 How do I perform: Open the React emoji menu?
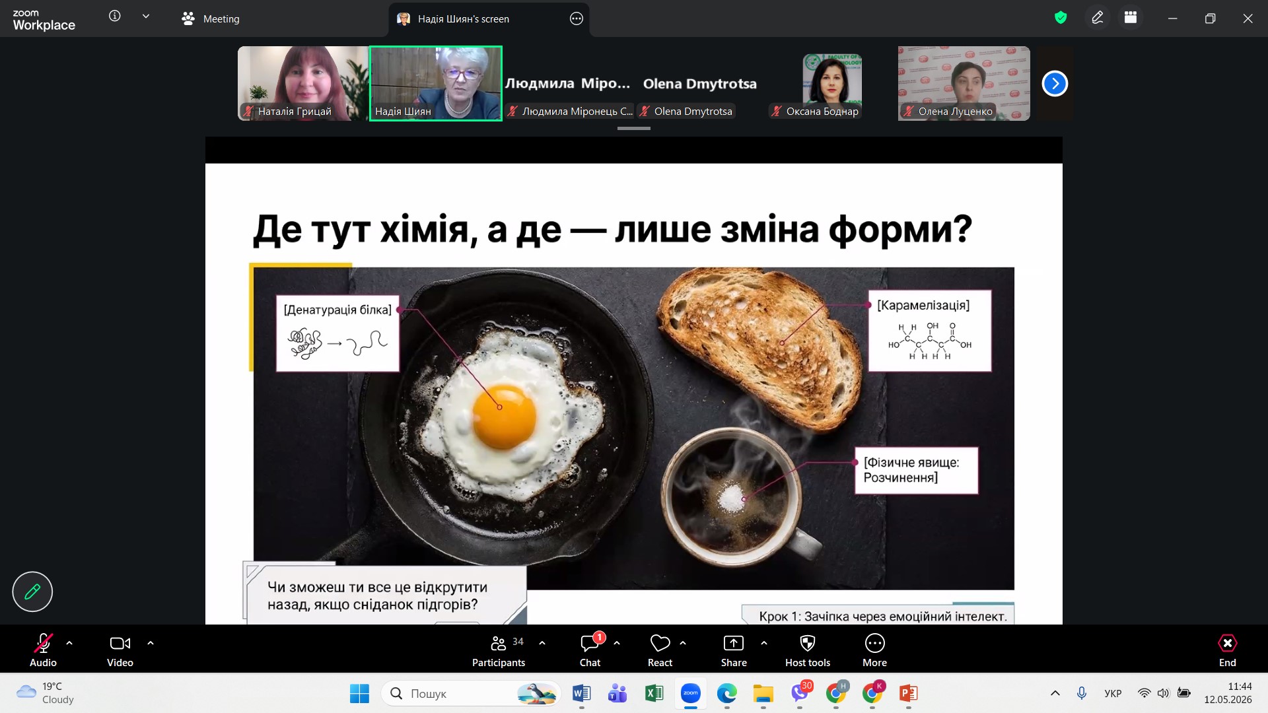click(x=660, y=651)
